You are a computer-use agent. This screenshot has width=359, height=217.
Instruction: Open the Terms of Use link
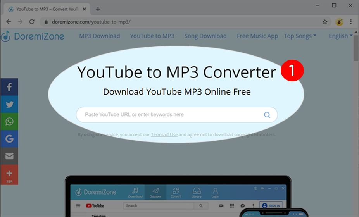pyautogui.click(x=164, y=134)
